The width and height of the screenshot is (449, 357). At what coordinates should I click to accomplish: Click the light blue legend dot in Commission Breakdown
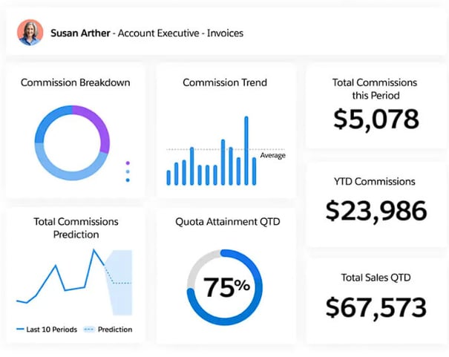(x=128, y=171)
